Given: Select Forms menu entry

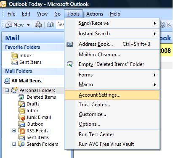Looking at the screenshot, I should click(112, 75).
